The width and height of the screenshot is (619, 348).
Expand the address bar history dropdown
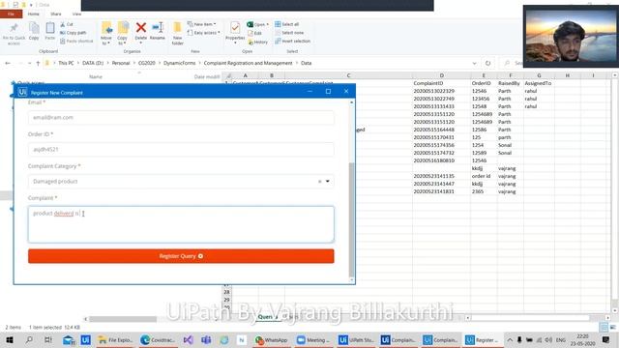click(x=474, y=63)
